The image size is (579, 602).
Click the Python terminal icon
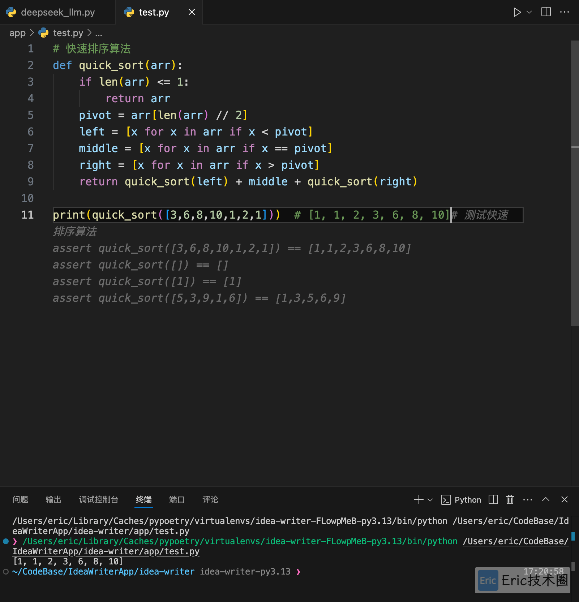[446, 500]
